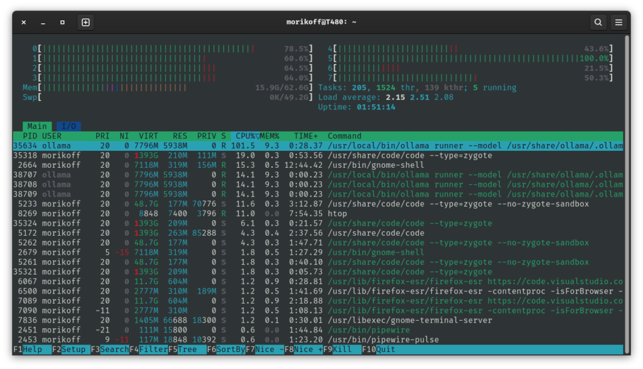Image resolution: width=643 pixels, height=369 pixels.
Task: Click F8 Nice + button
Action: coord(303,350)
